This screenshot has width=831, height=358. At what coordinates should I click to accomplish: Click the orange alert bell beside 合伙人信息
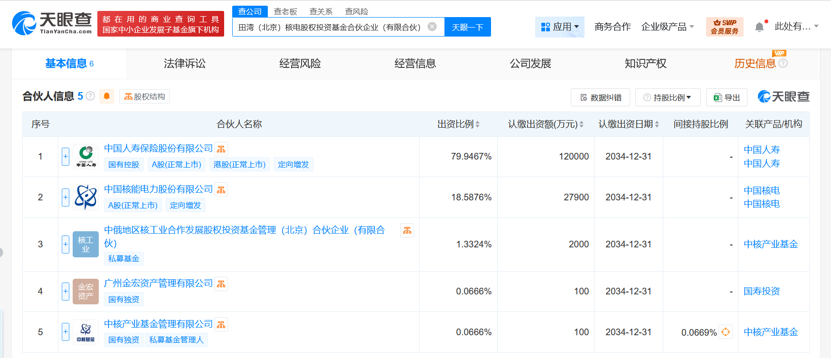[107, 96]
